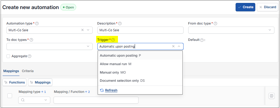Click the Trigger field help icon
The width and height of the screenshot is (280, 108).
pos(113,40)
